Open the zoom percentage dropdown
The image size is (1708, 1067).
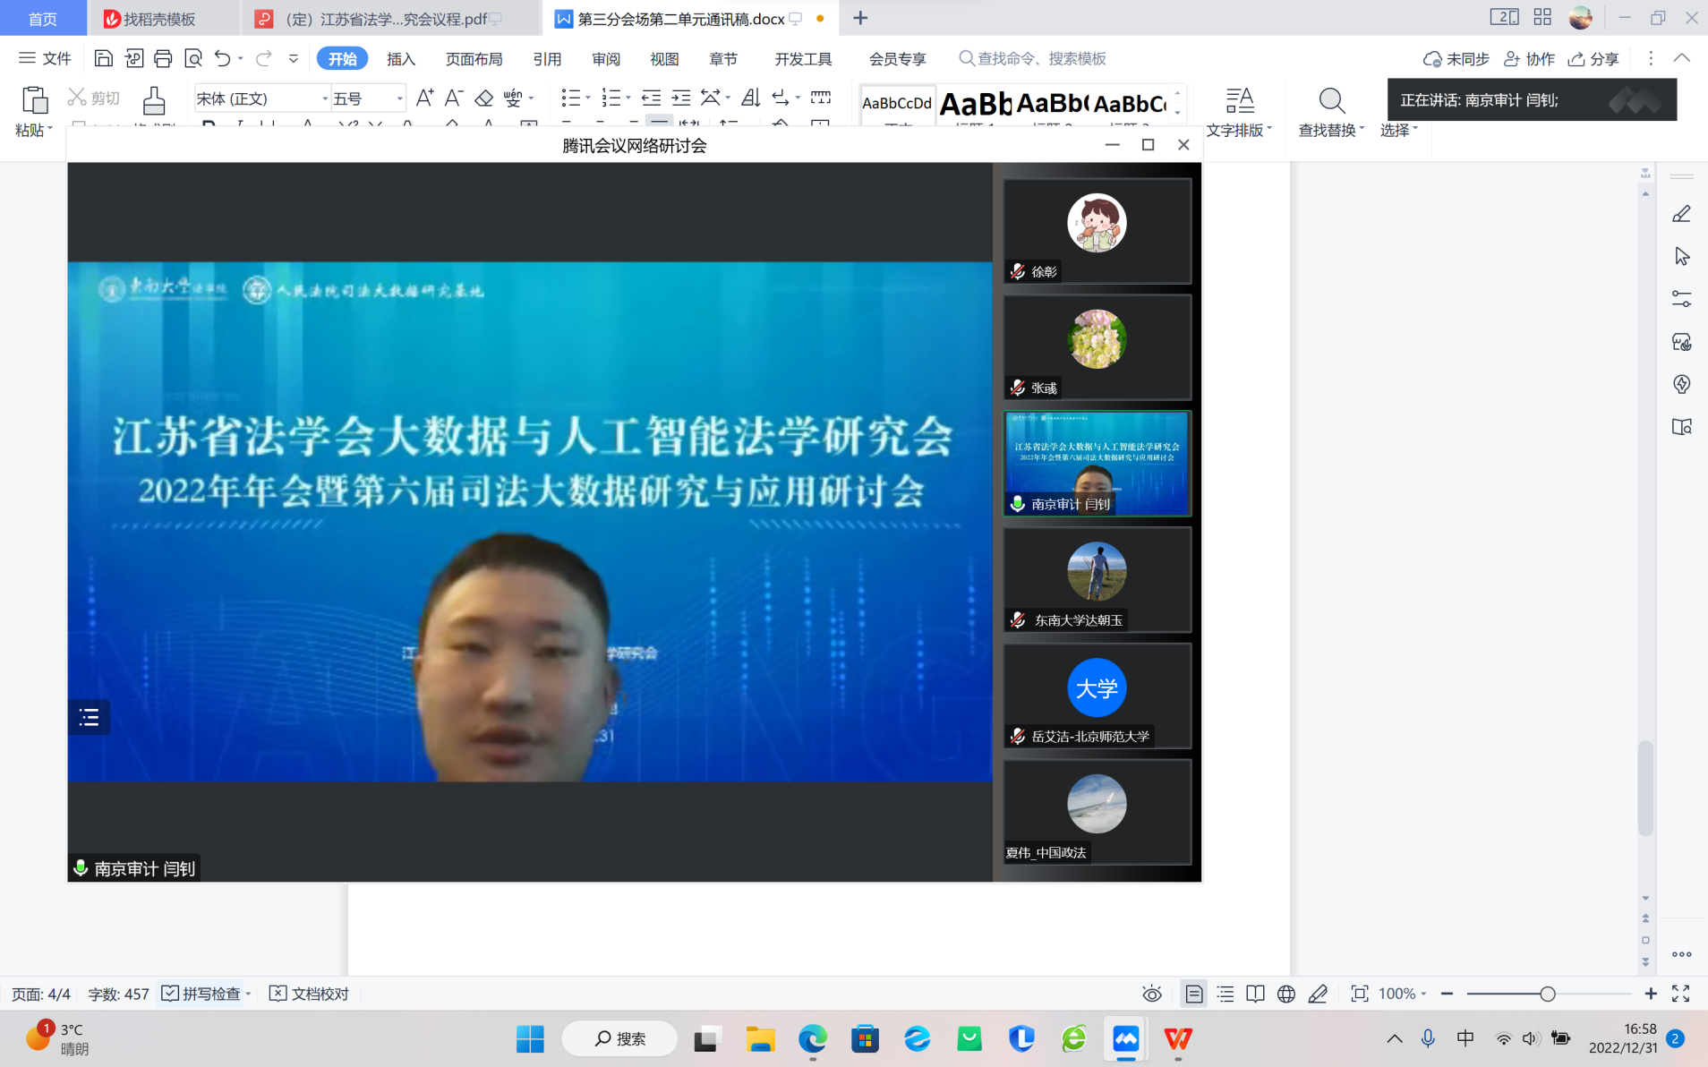point(1402,994)
